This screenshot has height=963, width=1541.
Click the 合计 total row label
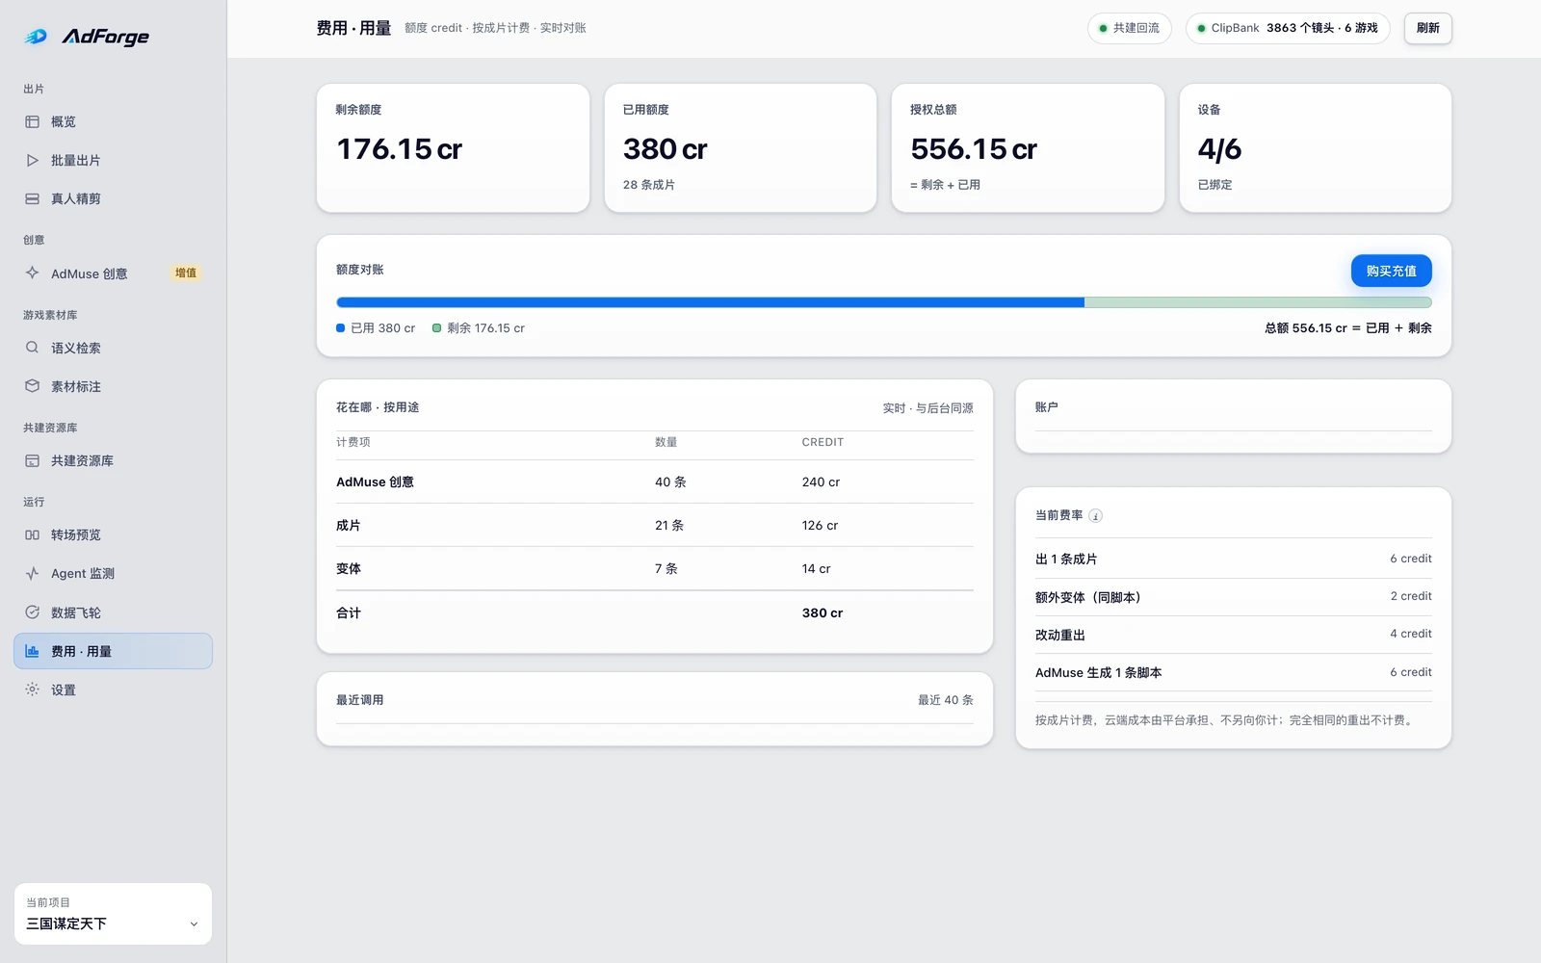[348, 613]
